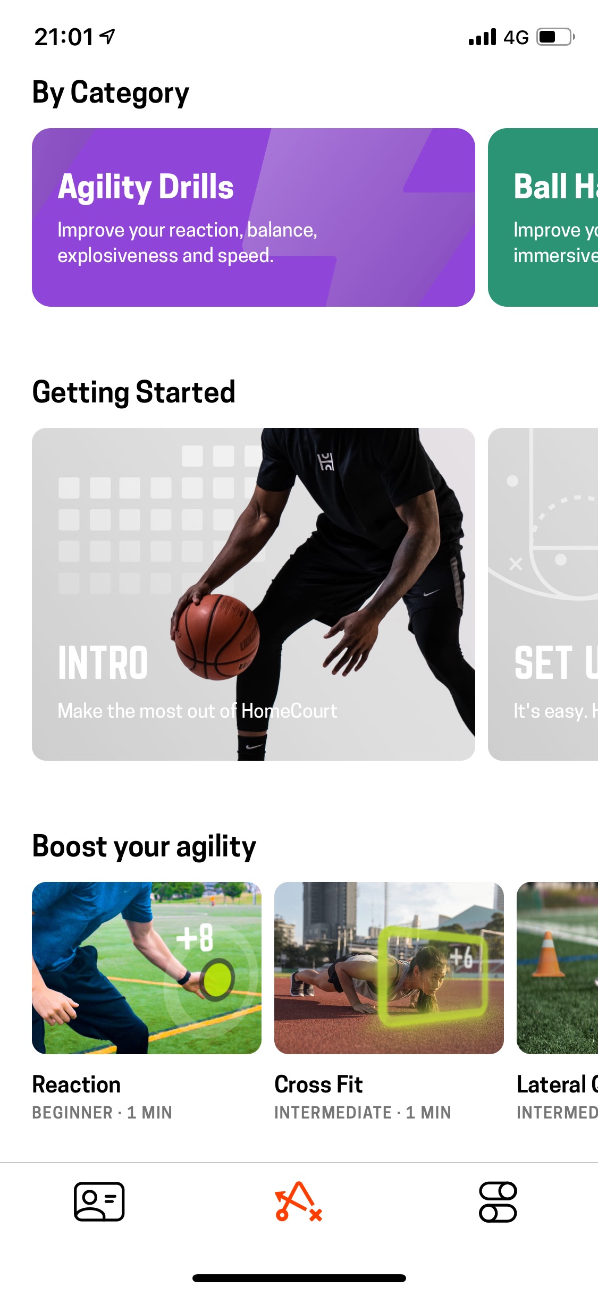Tap the Reaction drill title
This screenshot has width=598, height=1295.
(x=77, y=1084)
